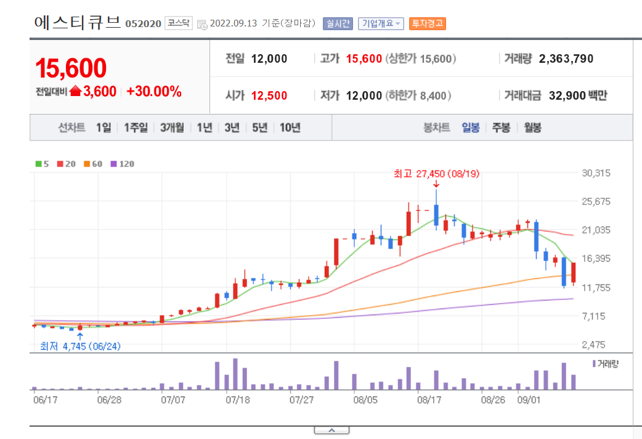Click the calendar icon beside the date
The image size is (642, 439).
pos(202,24)
